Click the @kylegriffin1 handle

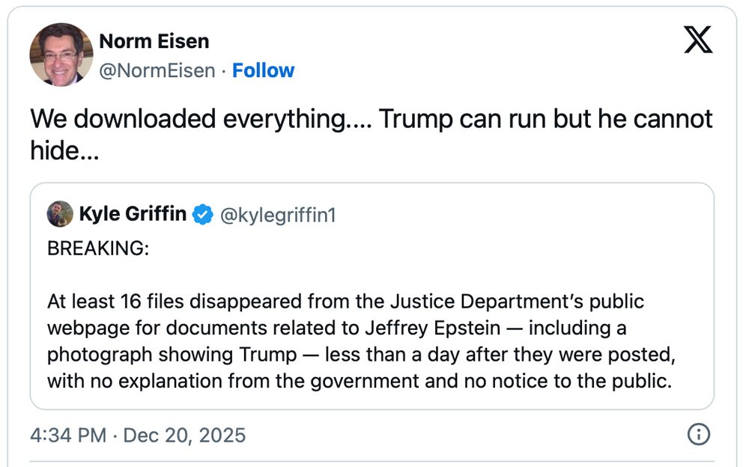[277, 215]
